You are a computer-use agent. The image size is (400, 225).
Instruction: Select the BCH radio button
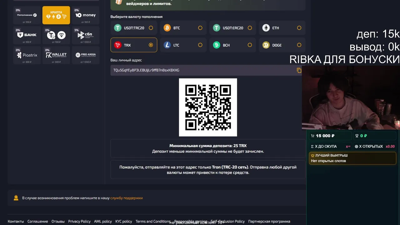250,45
